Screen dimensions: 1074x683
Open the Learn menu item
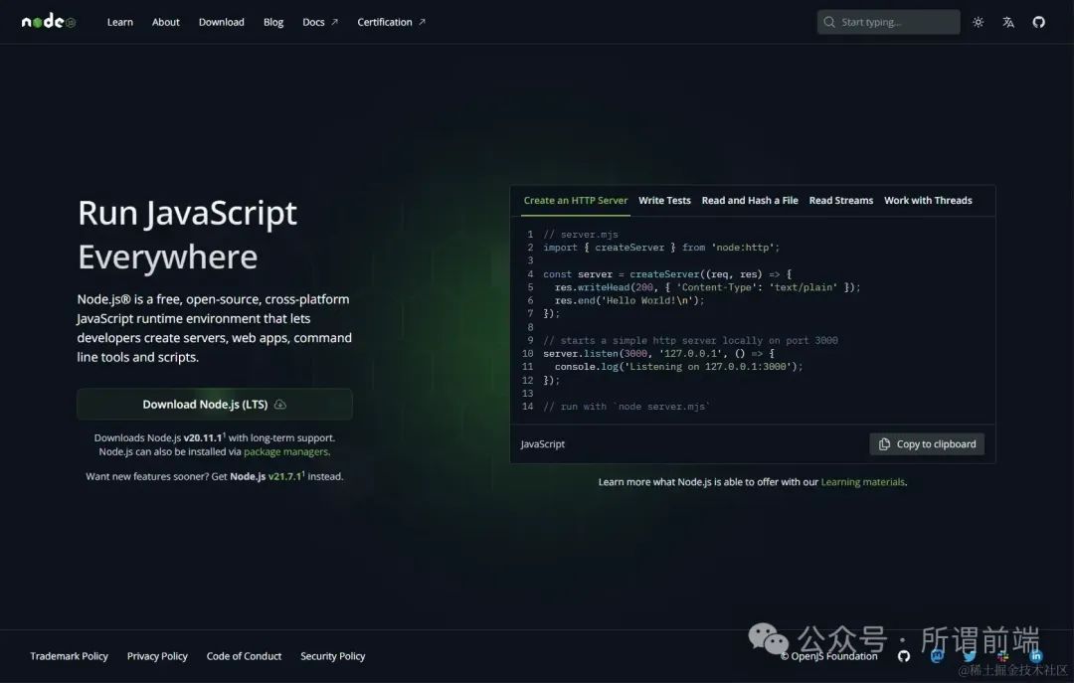point(120,22)
